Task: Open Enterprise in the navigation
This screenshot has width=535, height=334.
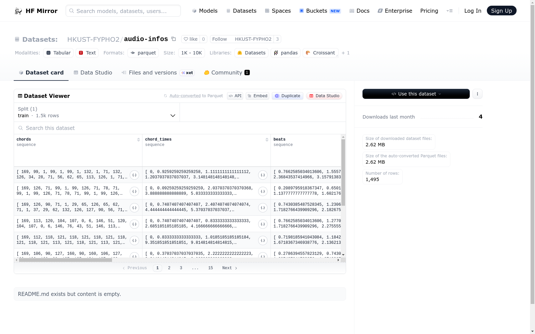Action: (395, 11)
